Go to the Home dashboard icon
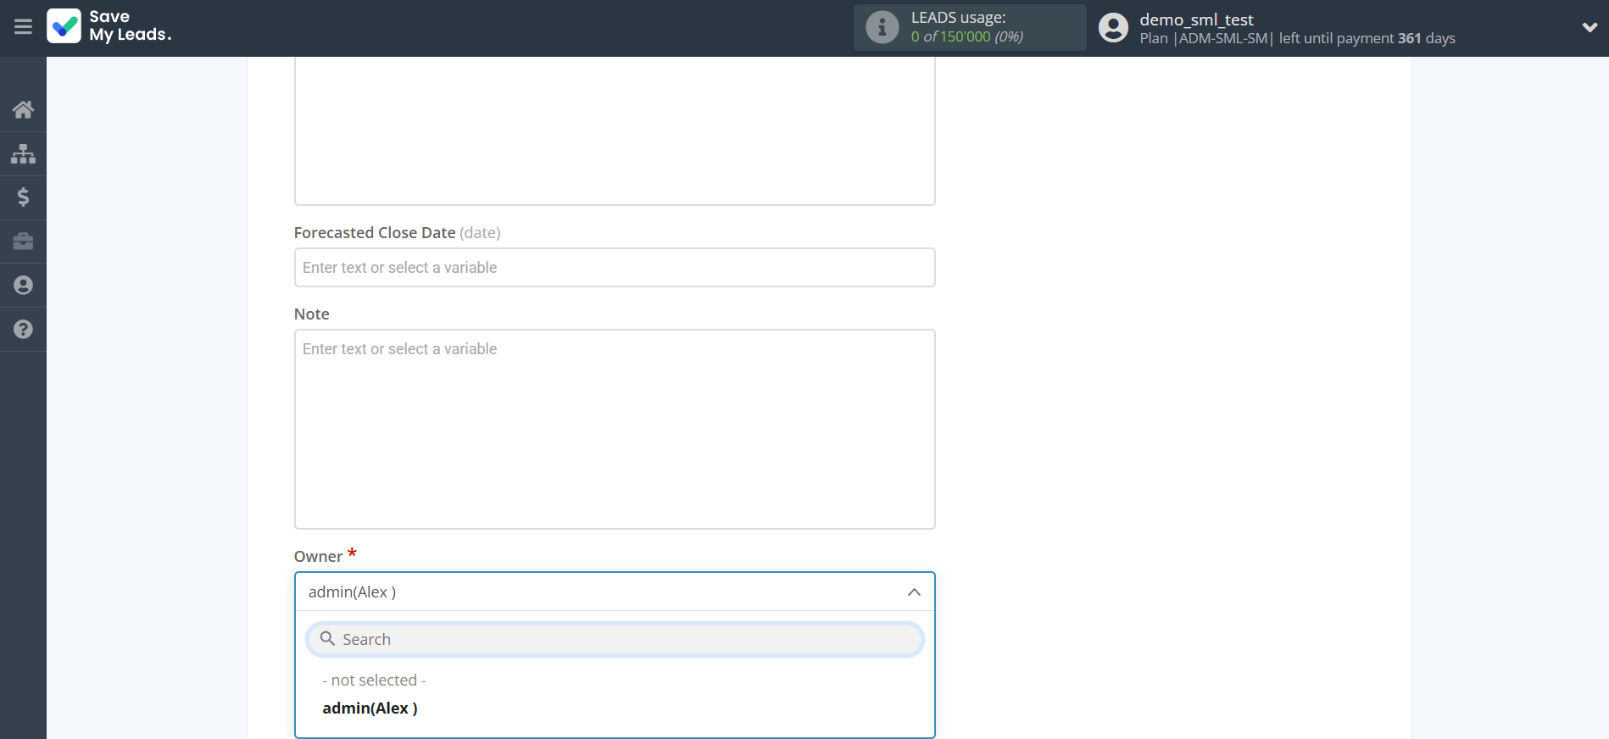The image size is (1609, 739). [x=23, y=109]
